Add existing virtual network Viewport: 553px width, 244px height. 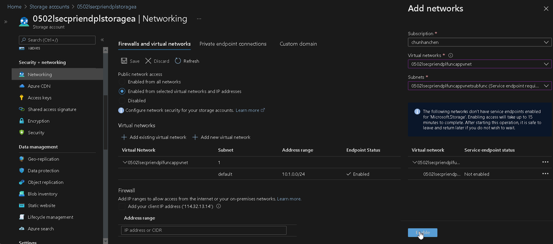154,137
